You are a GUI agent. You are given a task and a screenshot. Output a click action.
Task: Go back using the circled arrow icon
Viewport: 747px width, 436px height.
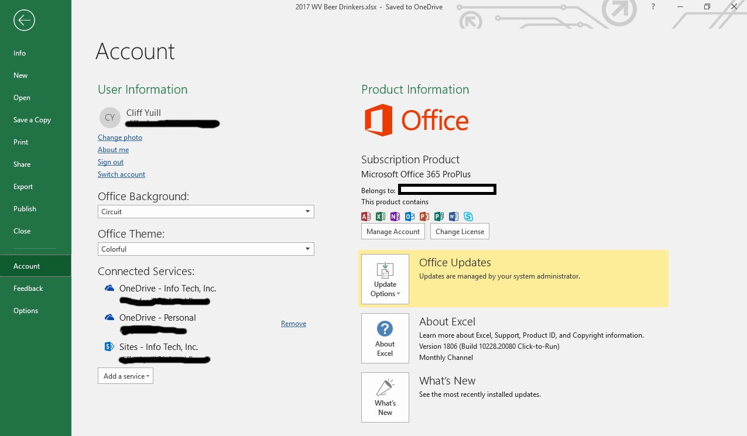[x=24, y=20]
